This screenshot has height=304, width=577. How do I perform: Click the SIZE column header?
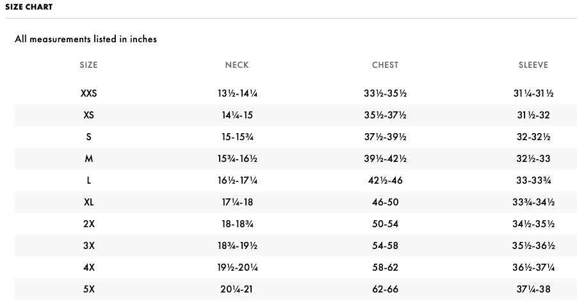[88, 65]
